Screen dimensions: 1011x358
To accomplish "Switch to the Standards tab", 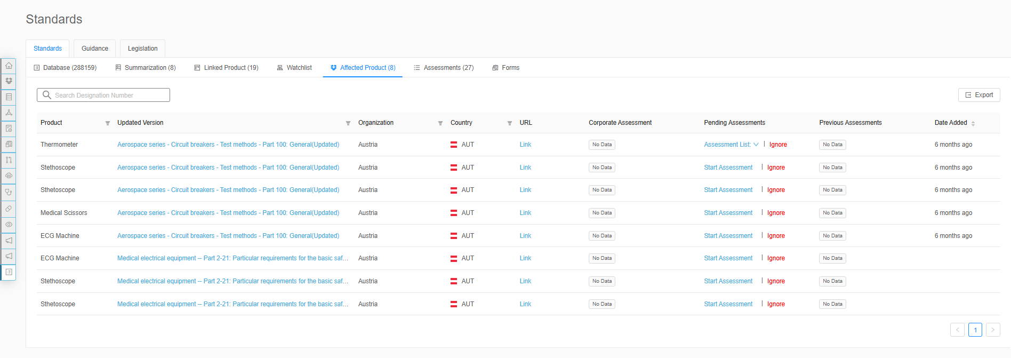I will [47, 49].
